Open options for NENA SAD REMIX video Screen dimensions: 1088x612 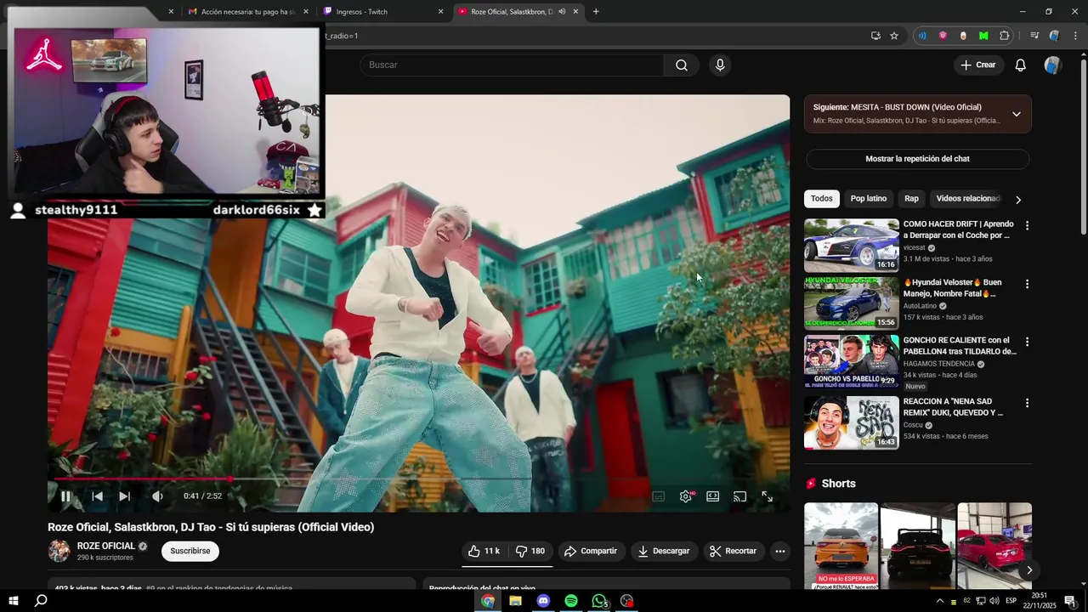pos(1027,403)
